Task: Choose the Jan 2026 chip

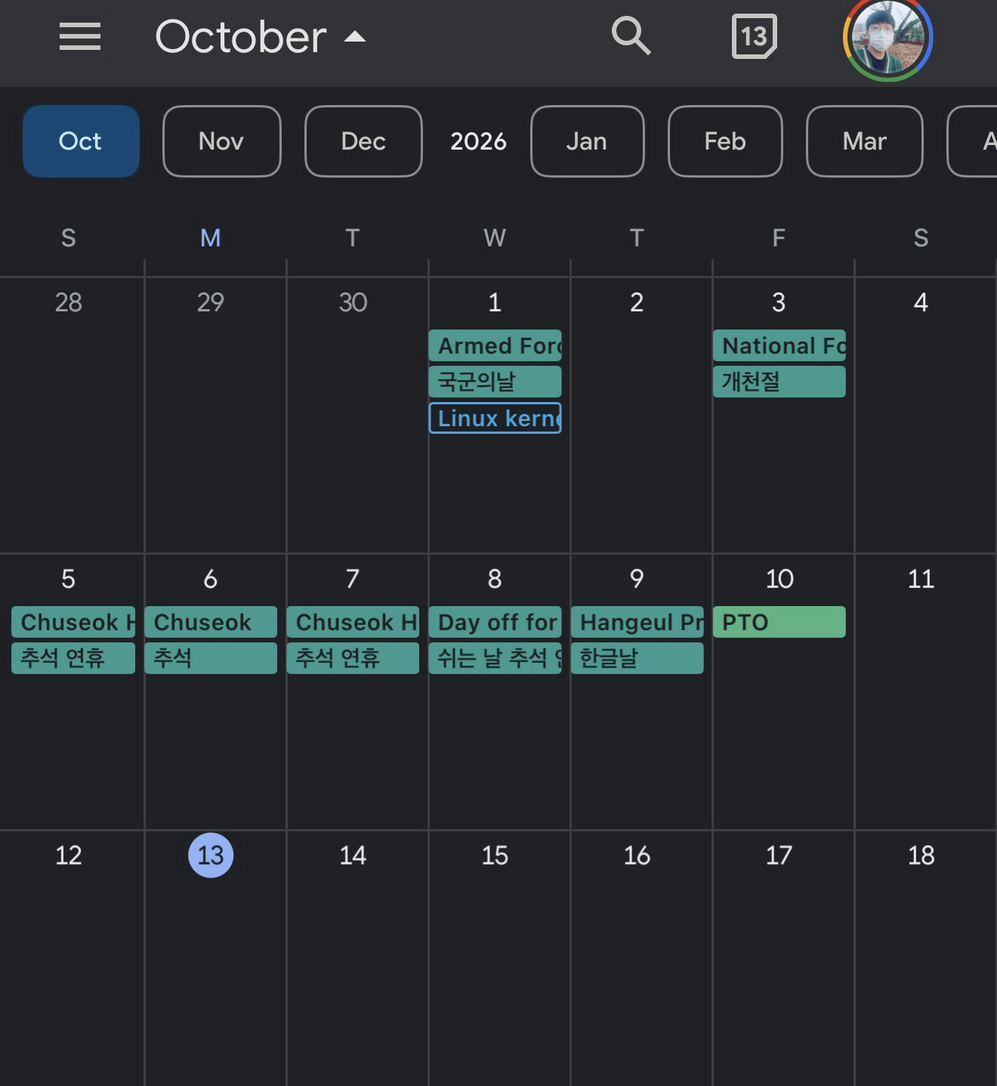Action: click(x=587, y=141)
